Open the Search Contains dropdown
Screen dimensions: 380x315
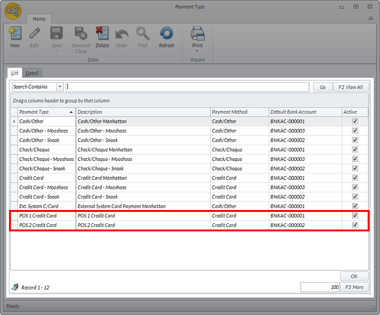(x=60, y=87)
